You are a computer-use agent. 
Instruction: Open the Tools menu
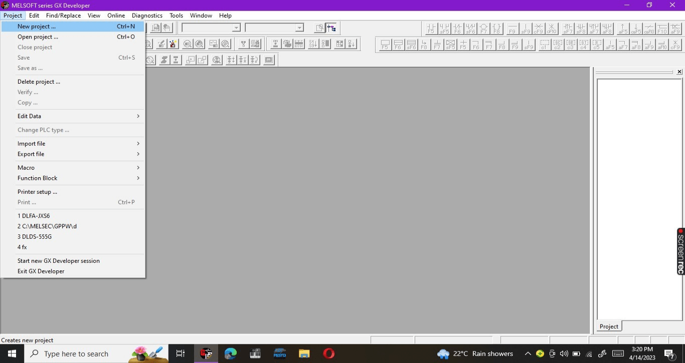[x=176, y=16]
